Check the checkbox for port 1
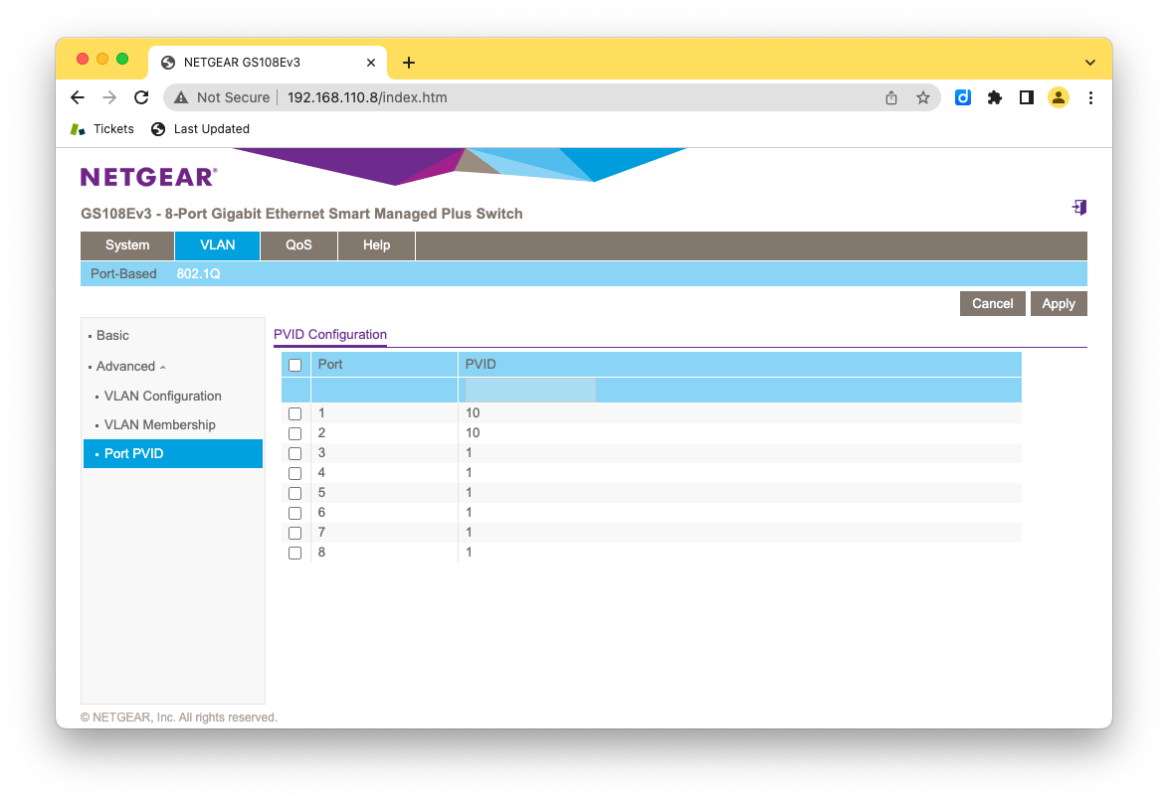Screen dimensions: 1168x802 (x=294, y=413)
